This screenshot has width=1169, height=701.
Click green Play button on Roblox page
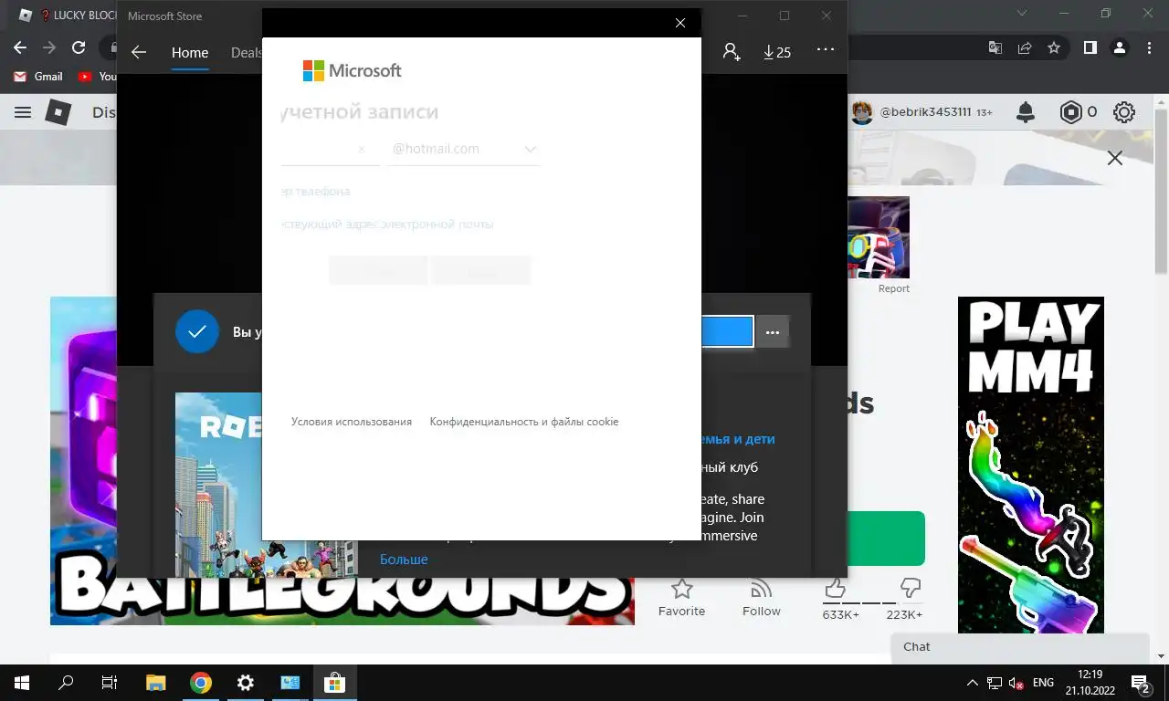pos(886,539)
